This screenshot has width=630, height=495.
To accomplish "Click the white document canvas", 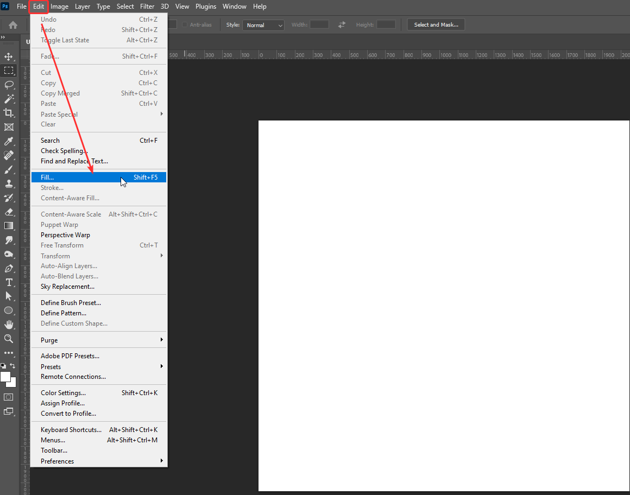I will pos(444,306).
